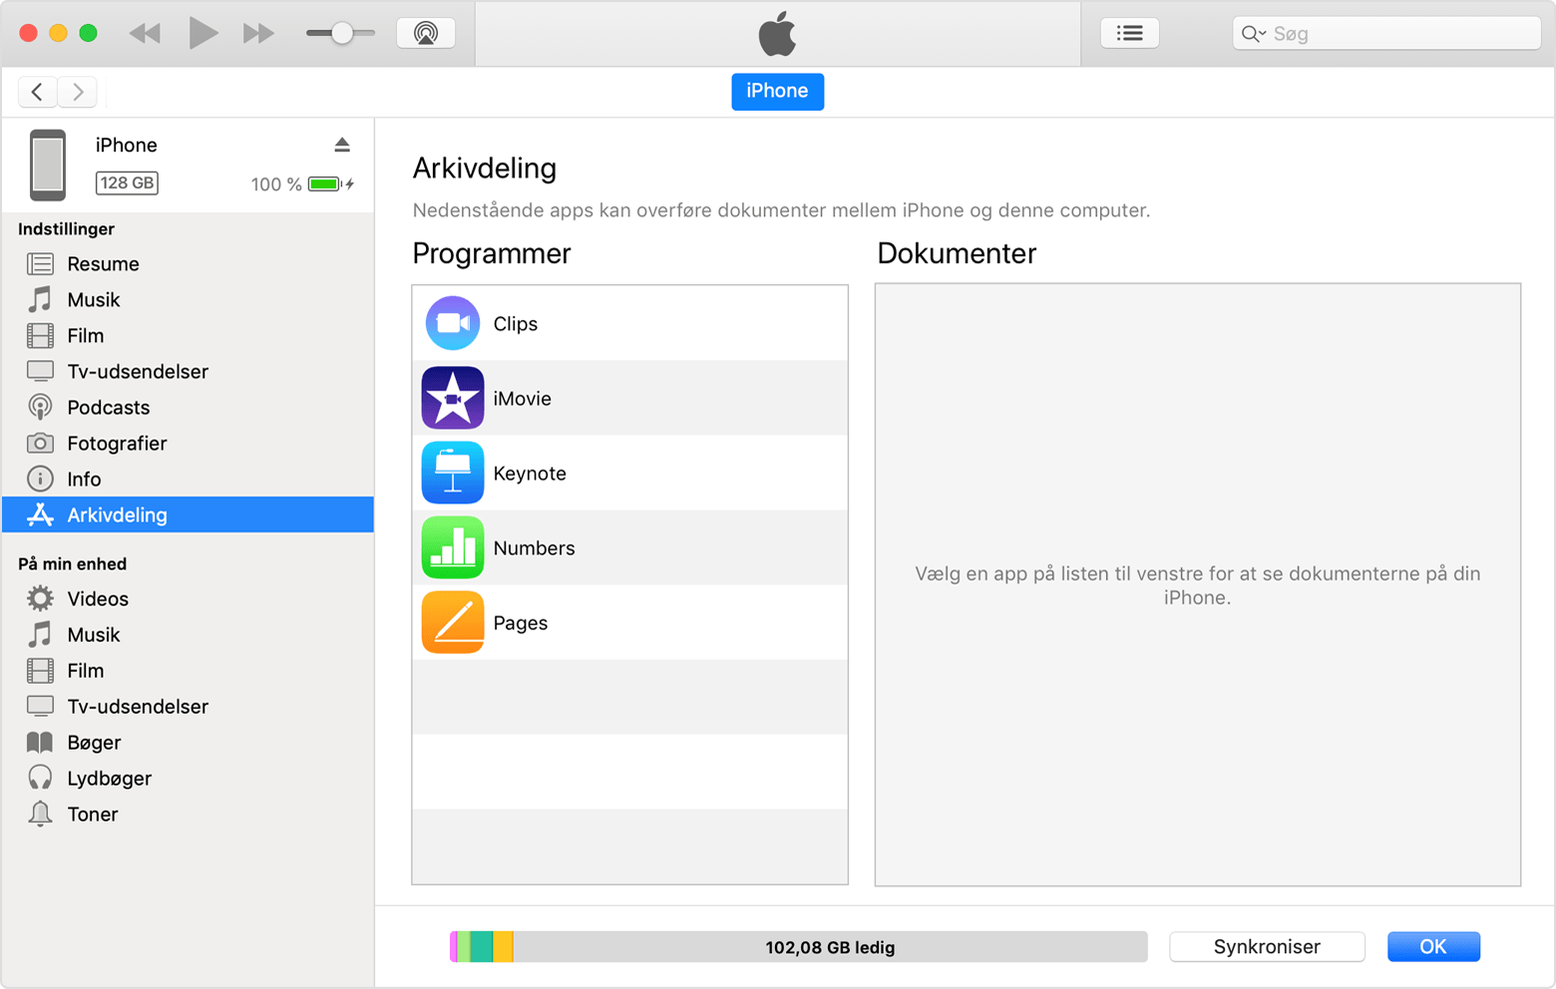The height and width of the screenshot is (989, 1556).
Task: Switch to the Arkivdeling section
Action: tap(117, 514)
